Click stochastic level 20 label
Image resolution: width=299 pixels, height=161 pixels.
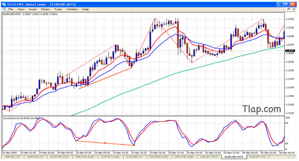(x=287, y=144)
